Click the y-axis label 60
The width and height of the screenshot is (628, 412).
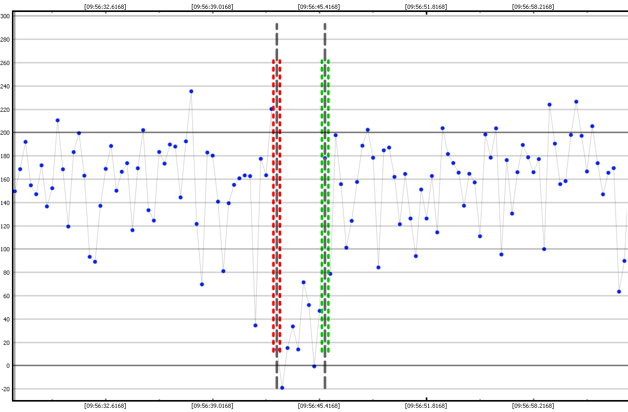tap(7, 296)
